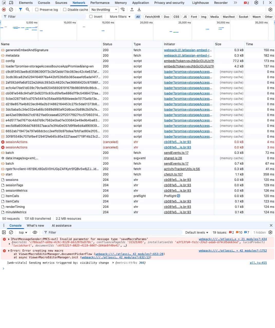The width and height of the screenshot is (275, 328).
Task: Open the top JavaScript context dropdown
Action: pos(23,232)
